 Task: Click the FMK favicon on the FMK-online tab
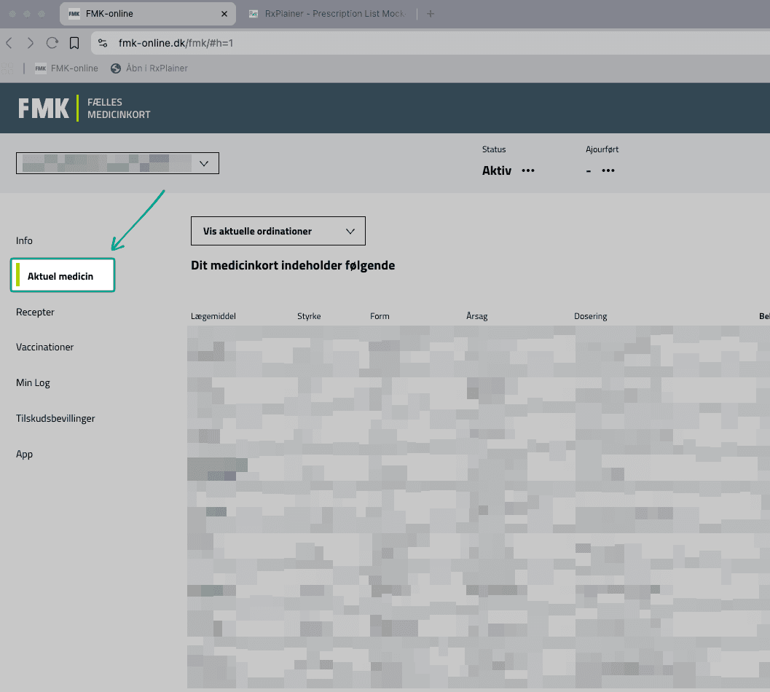[73, 13]
